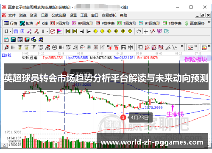Restore the inner document window
The width and height of the screenshot is (212, 153).
tap(203, 15)
